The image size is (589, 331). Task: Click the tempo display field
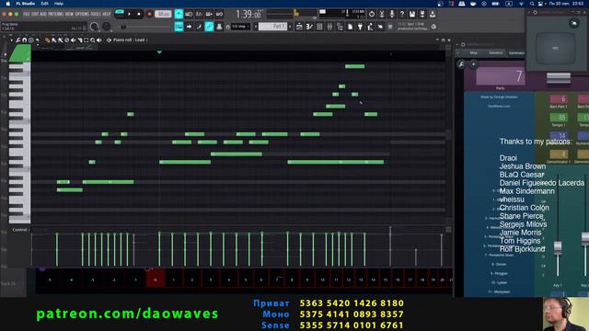click(163, 14)
